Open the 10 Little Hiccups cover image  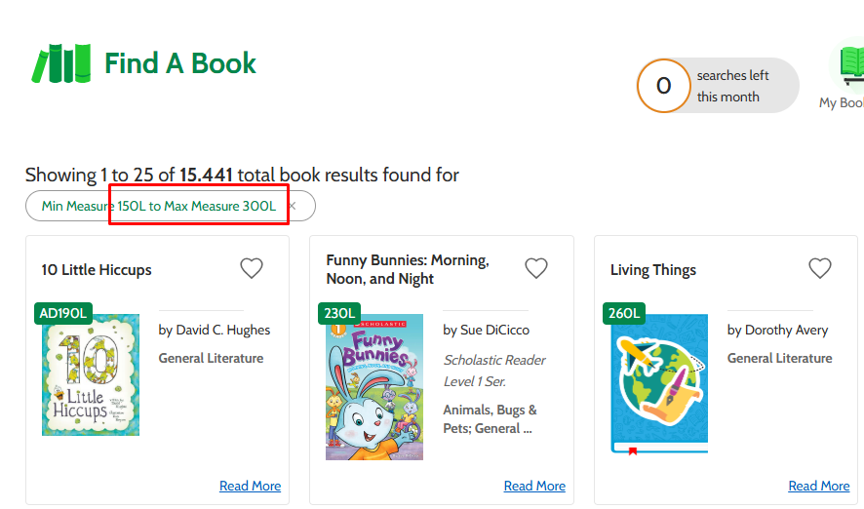tap(91, 374)
